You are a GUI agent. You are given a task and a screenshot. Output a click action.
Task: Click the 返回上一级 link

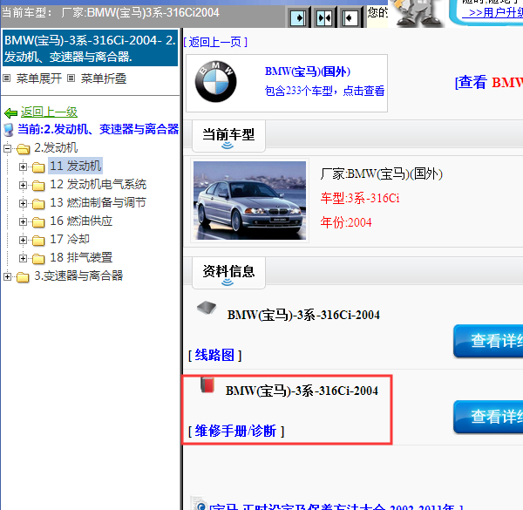point(49,112)
